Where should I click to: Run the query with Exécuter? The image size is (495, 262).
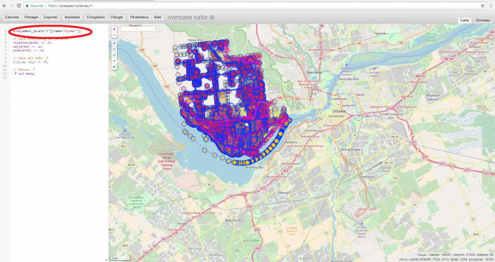(12, 17)
